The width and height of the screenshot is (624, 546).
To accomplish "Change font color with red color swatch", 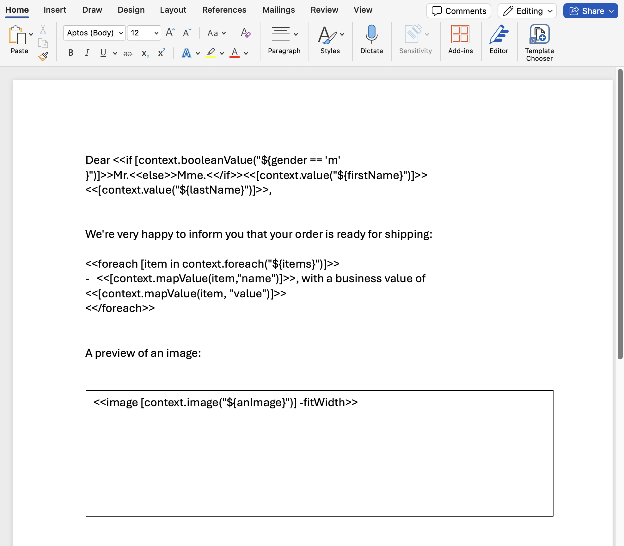I will (234, 53).
